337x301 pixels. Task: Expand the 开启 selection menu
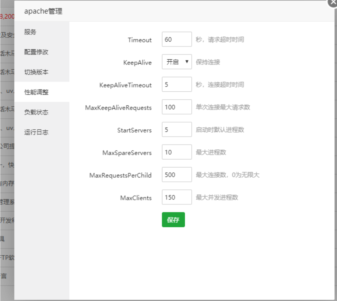[177, 62]
